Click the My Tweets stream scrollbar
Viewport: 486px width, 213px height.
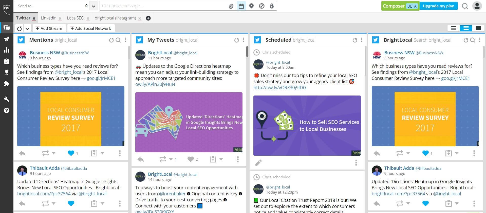click(x=247, y=52)
